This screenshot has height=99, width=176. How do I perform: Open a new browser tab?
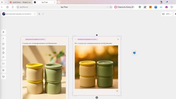click(59, 2)
